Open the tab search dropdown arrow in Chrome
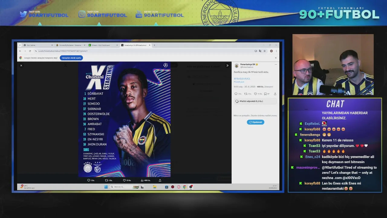This screenshot has width=387, height=218. pyautogui.click(x=20, y=45)
